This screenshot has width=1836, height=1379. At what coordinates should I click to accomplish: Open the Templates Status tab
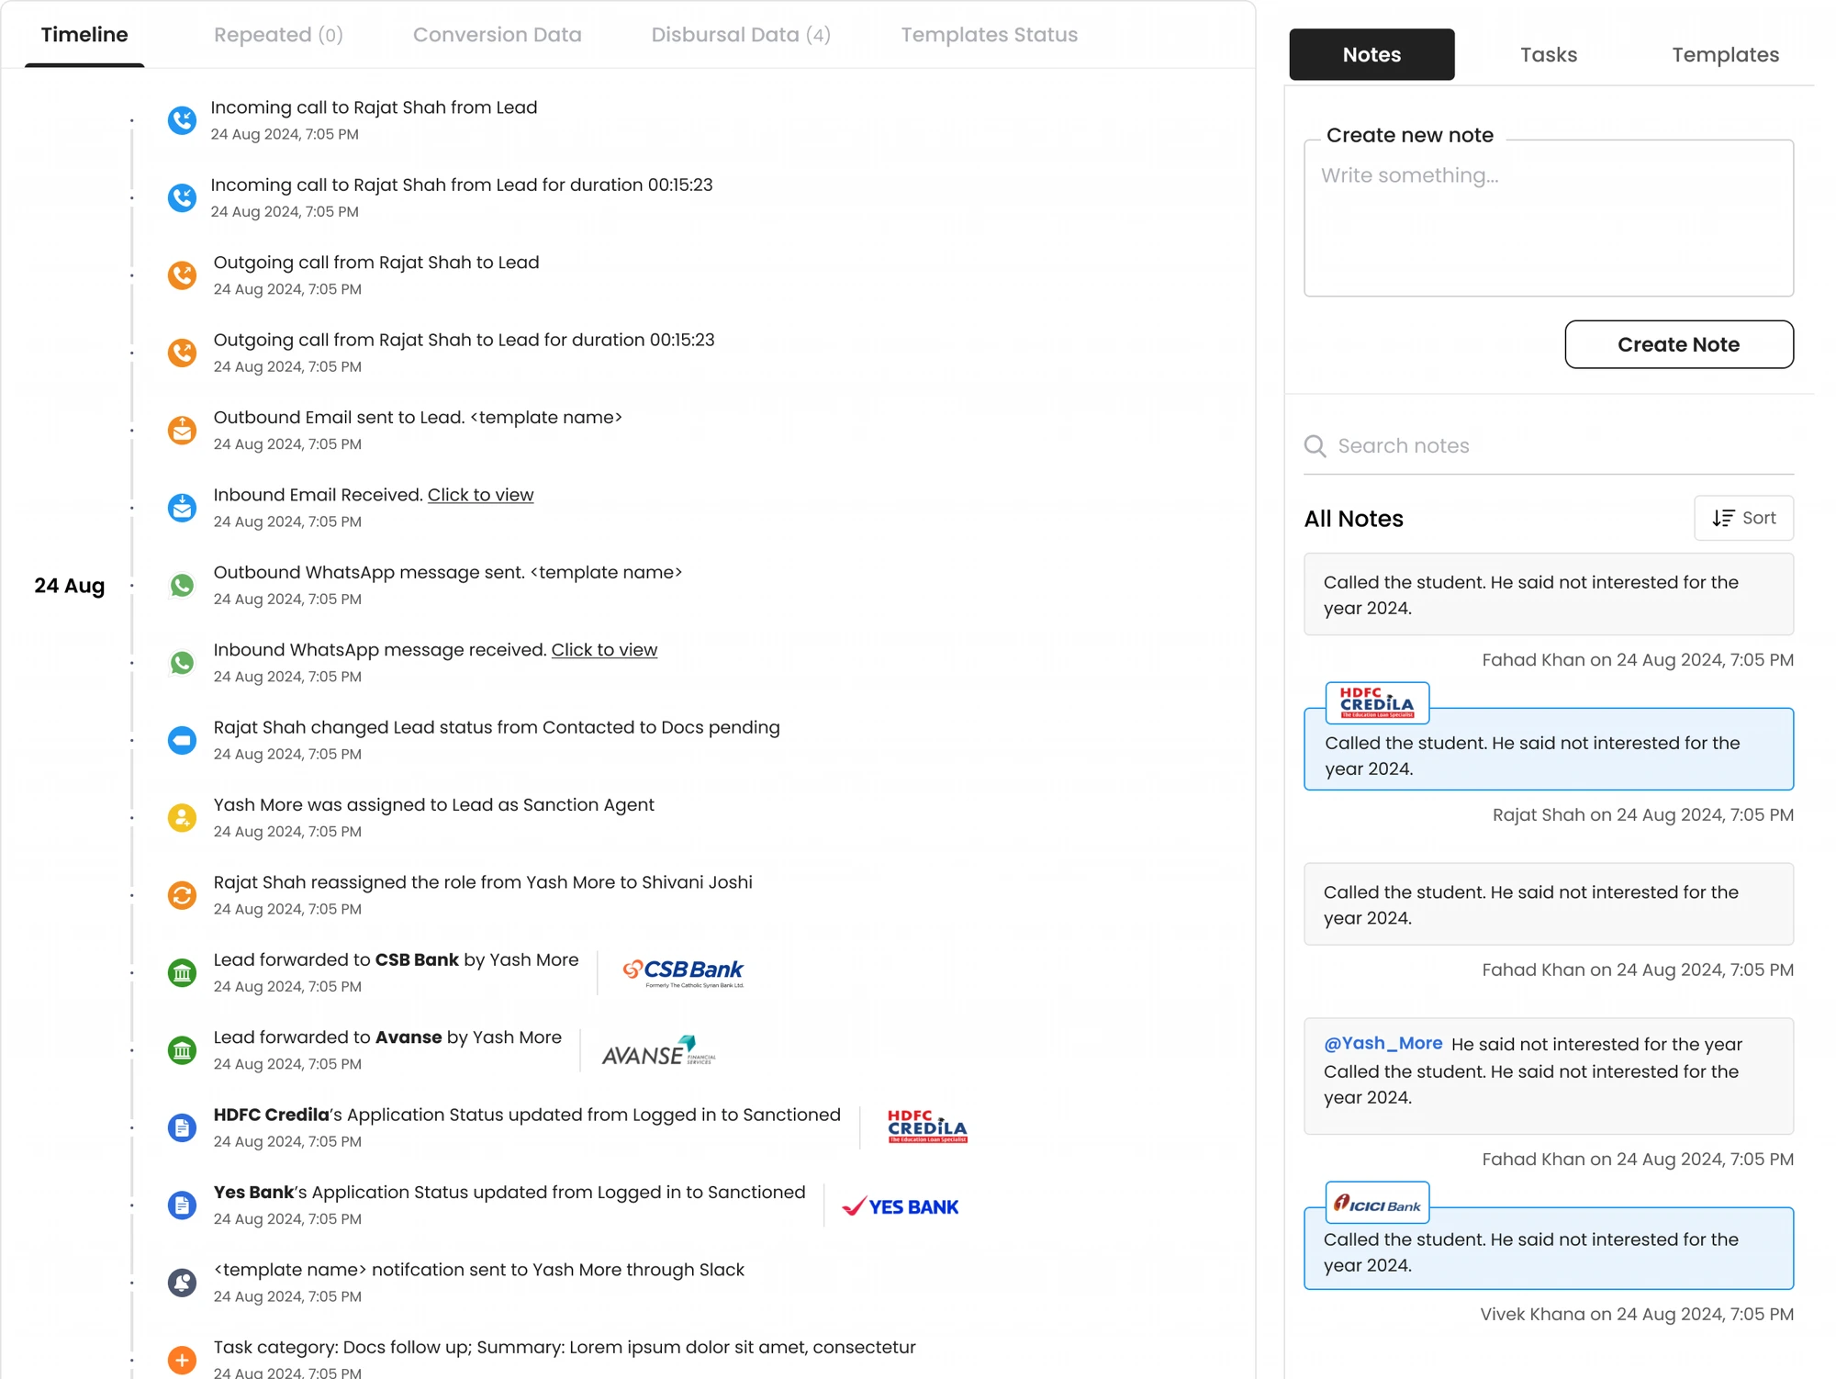pyautogui.click(x=990, y=35)
